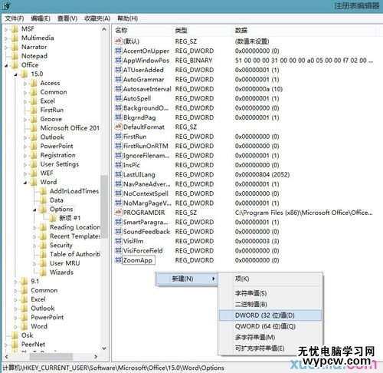Choose 二进制值(B) in submenu
The image size is (383, 373).
pos(270,304)
